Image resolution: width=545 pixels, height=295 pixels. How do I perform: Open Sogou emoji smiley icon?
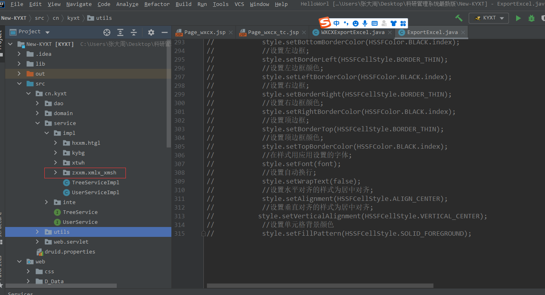tap(355, 23)
